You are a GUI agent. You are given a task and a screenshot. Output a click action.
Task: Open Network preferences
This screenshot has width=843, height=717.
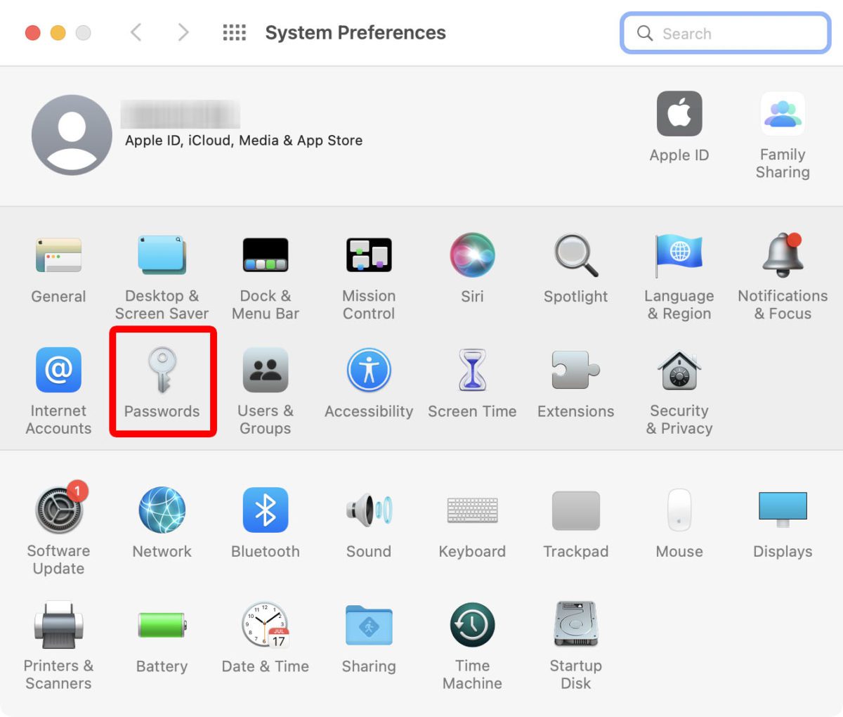[x=162, y=522]
